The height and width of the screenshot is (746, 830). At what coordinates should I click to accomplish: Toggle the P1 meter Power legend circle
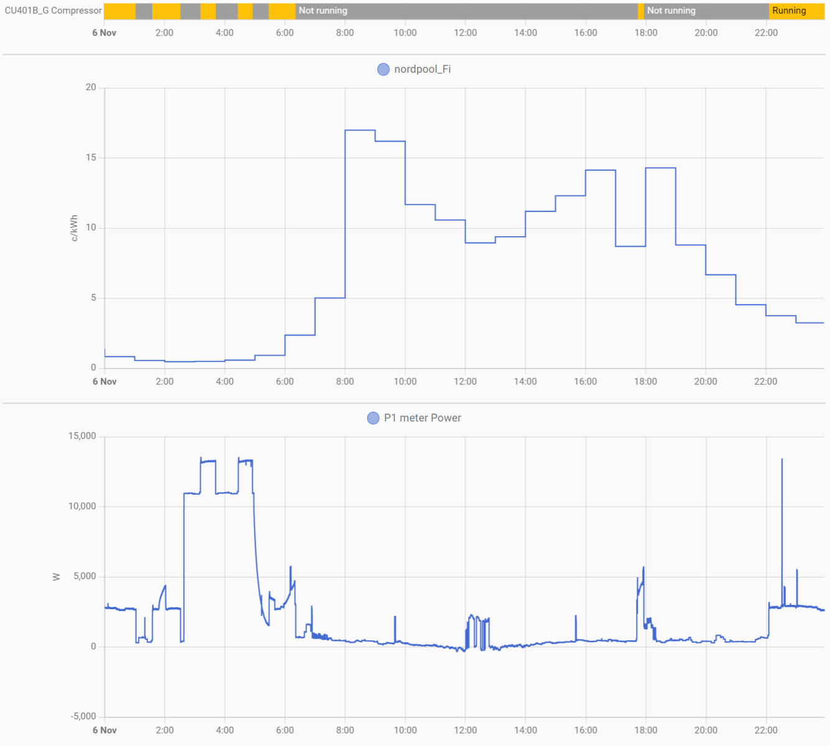(373, 418)
